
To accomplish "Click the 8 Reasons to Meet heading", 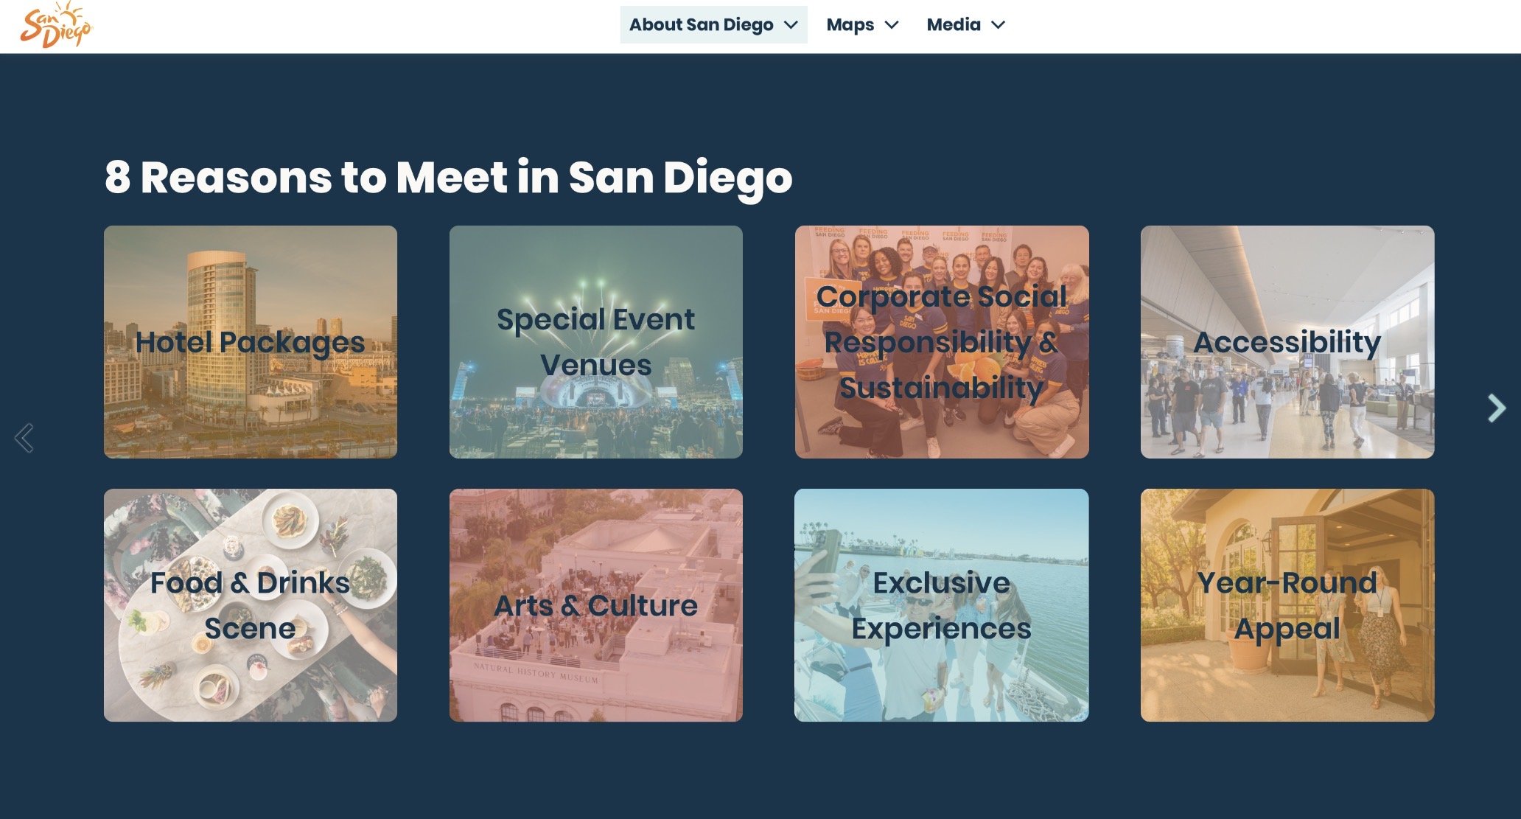I will [x=448, y=178].
